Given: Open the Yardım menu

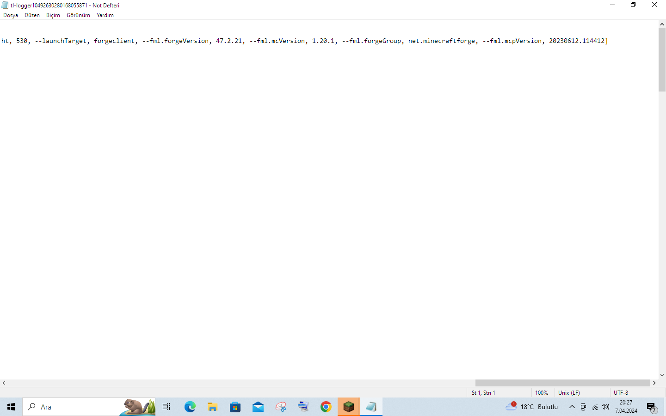Looking at the screenshot, I should click(x=105, y=15).
